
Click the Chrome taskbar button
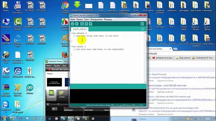pyautogui.click(x=13, y=119)
